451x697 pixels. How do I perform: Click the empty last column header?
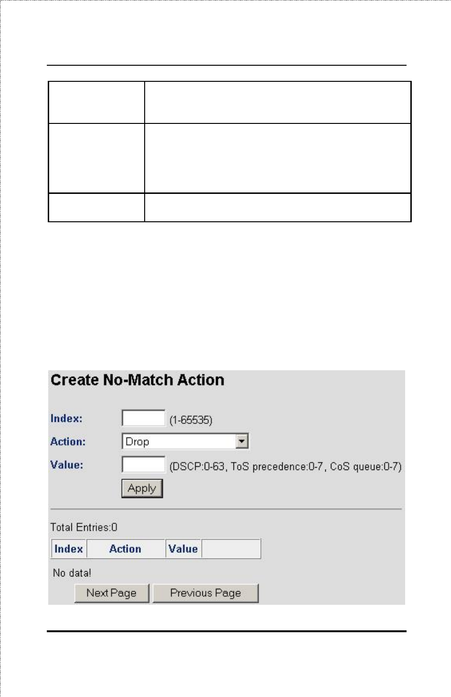[x=231, y=549]
